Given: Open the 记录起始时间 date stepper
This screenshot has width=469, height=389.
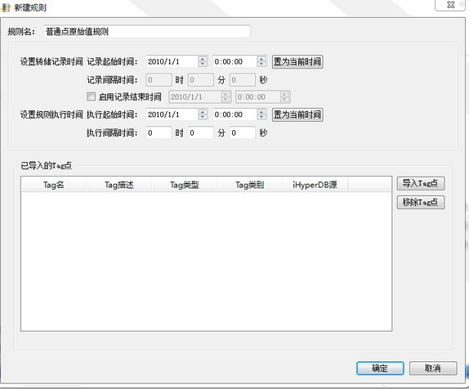Looking at the screenshot, I should coord(203,61).
